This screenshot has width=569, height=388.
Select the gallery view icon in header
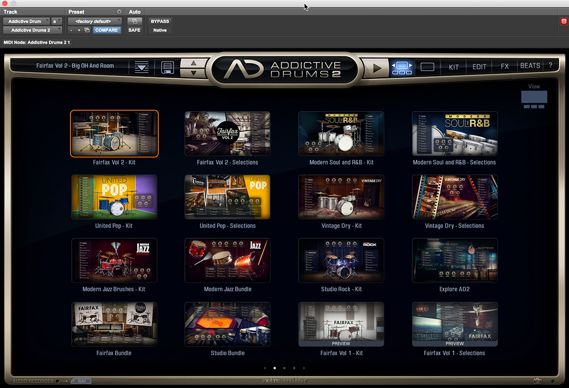tap(402, 67)
